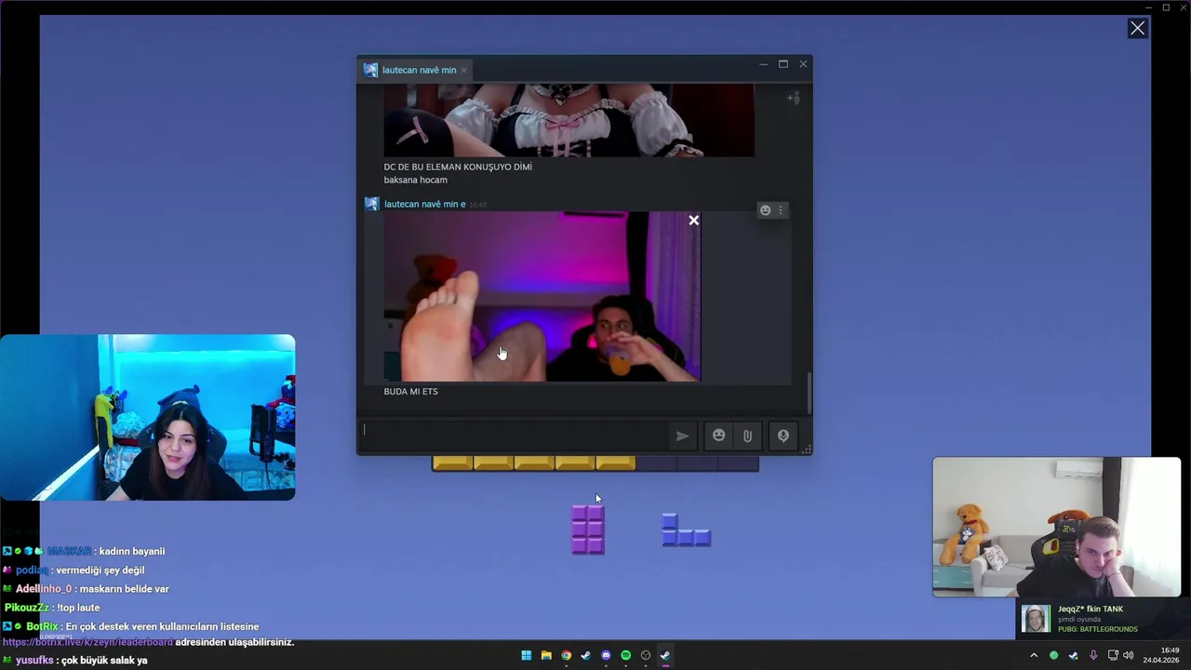
Task: Open sender name lautecan navê min e
Action: pyautogui.click(x=424, y=204)
